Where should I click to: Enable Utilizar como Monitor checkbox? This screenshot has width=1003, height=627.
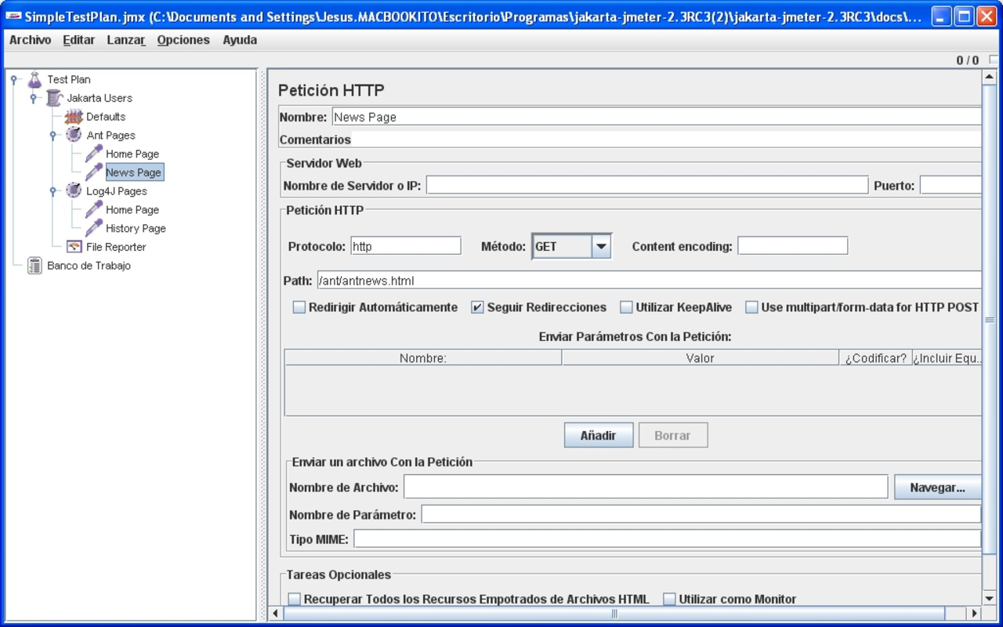point(669,599)
